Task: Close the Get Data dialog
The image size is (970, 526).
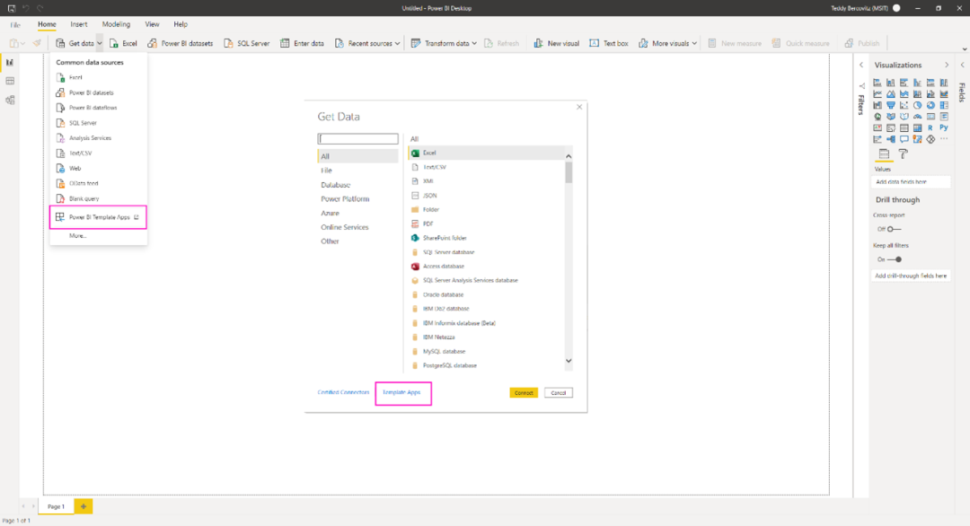Action: click(x=579, y=107)
